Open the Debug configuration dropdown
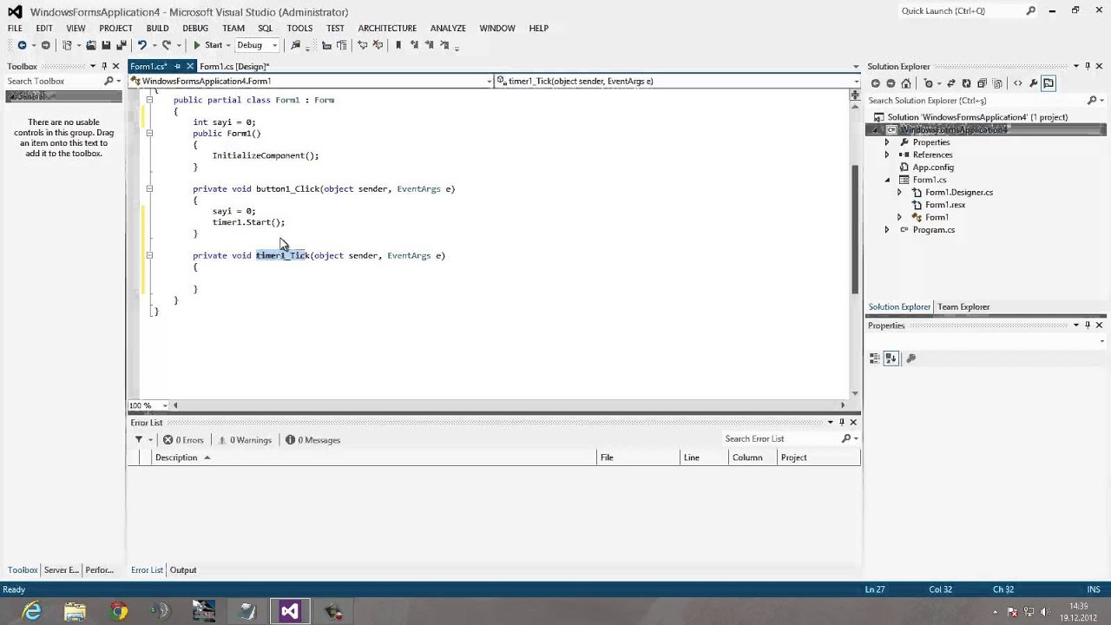 click(x=257, y=45)
